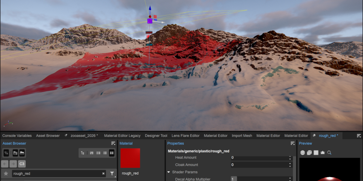Collapse the Shader Params section
The width and height of the screenshot is (363, 181).
169,172
